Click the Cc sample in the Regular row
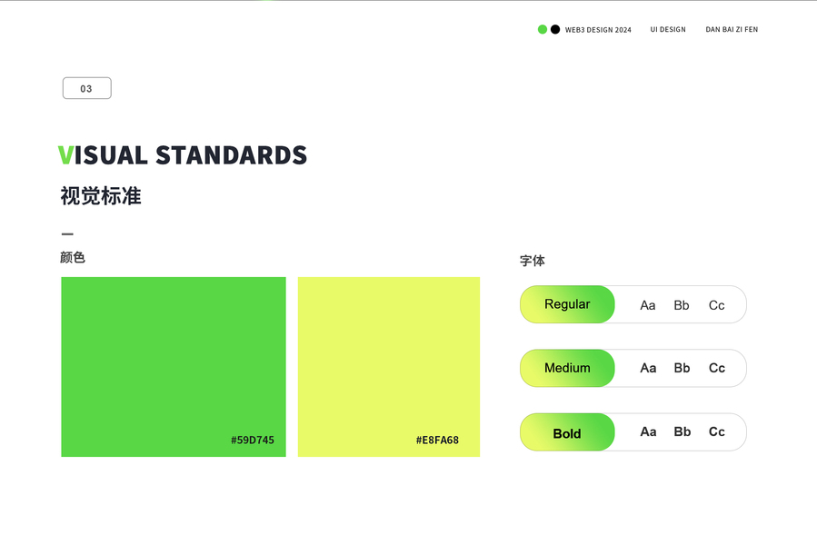Screen dimensions: 817x545 point(717,305)
